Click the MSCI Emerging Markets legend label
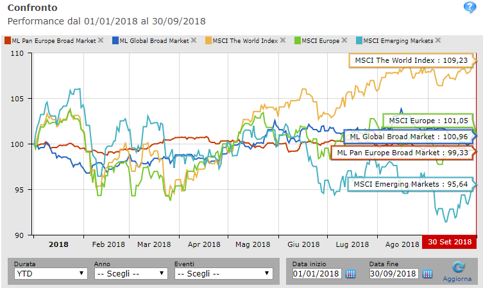 pos(398,40)
